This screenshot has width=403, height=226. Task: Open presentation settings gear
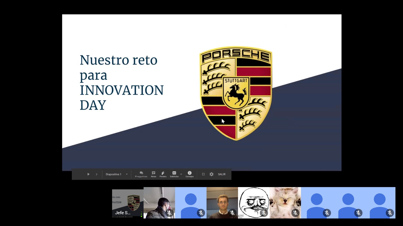pyautogui.click(x=212, y=174)
